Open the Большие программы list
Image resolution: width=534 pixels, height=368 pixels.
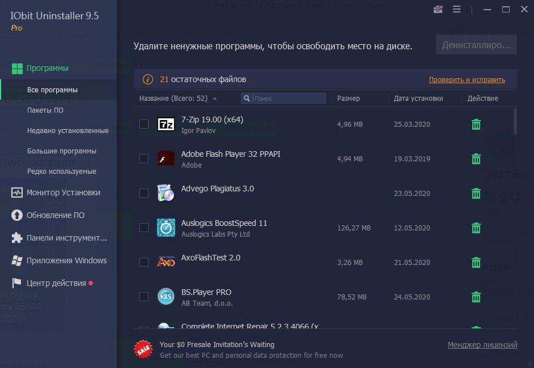tap(62, 151)
